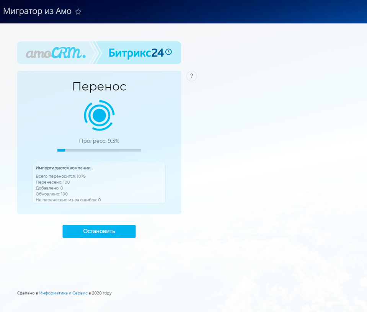Click the blue migration progress bar
This screenshot has height=312, width=367.
[x=99, y=150]
